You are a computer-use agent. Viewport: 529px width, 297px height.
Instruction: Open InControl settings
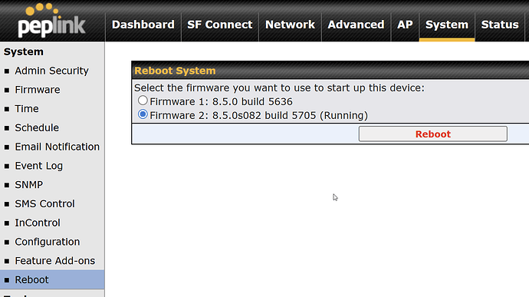coord(38,223)
